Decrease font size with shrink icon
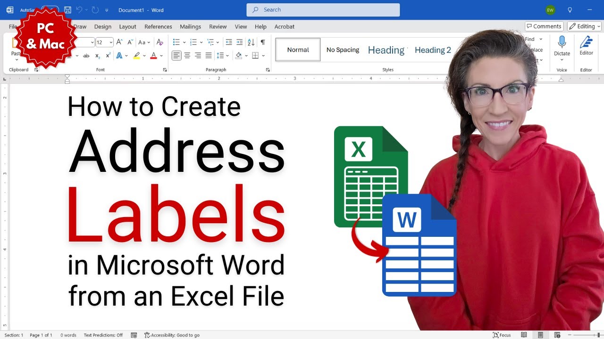 [130, 42]
